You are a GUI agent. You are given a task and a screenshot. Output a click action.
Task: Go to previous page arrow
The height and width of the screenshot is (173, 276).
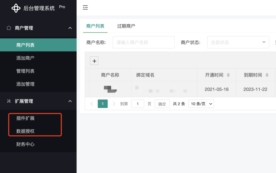(92, 104)
